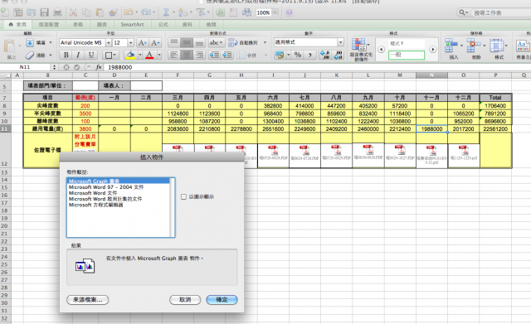Click the Print icon

[57, 12]
